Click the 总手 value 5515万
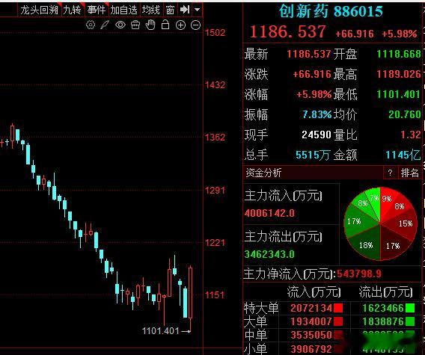 pyautogui.click(x=313, y=155)
